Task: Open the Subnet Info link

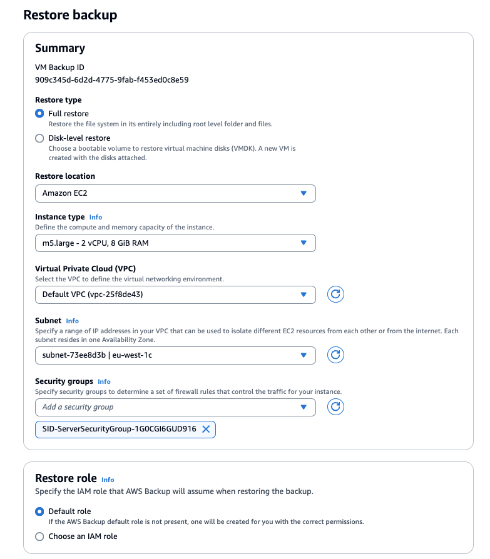Action: 73,320
